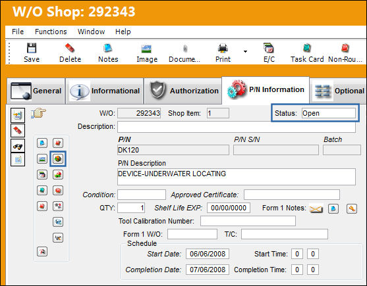Viewport: 367px width, 286px height.
Task: Click the binoculars find icon
Action: pos(18,146)
